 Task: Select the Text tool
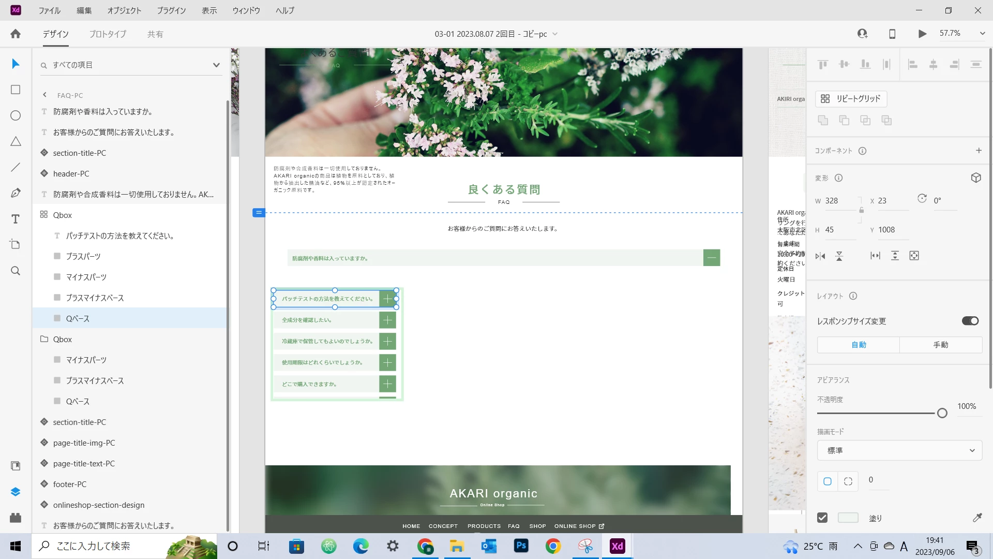tap(16, 219)
